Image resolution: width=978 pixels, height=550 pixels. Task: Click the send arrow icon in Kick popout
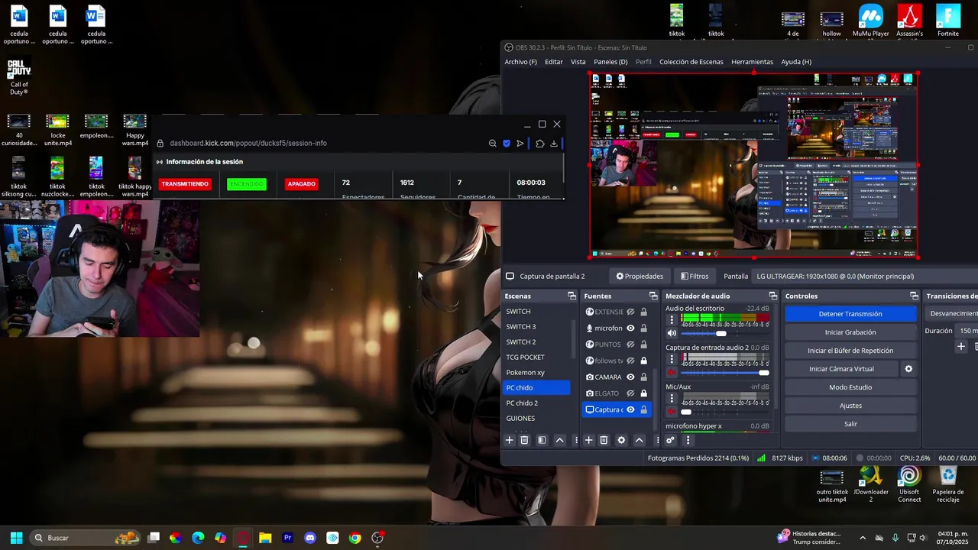coord(520,144)
